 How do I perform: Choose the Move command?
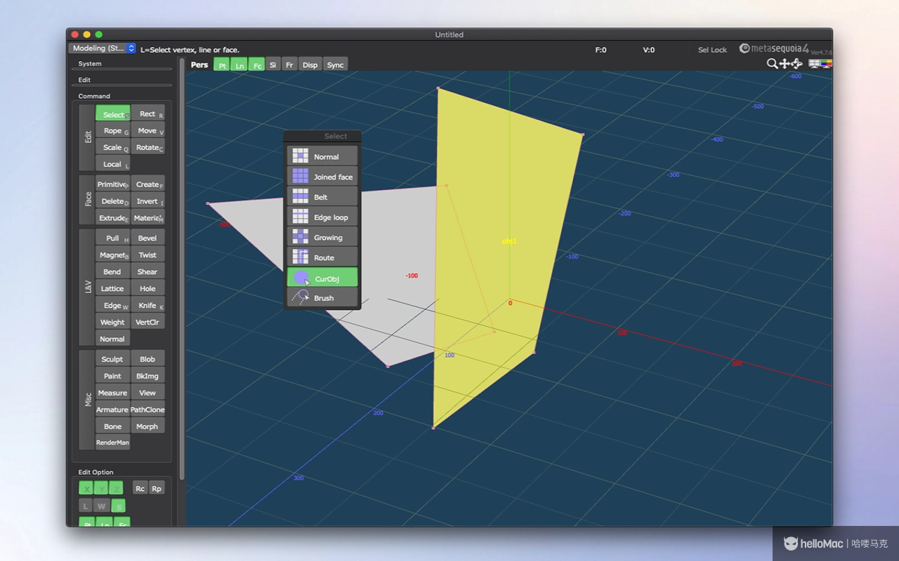click(x=147, y=130)
